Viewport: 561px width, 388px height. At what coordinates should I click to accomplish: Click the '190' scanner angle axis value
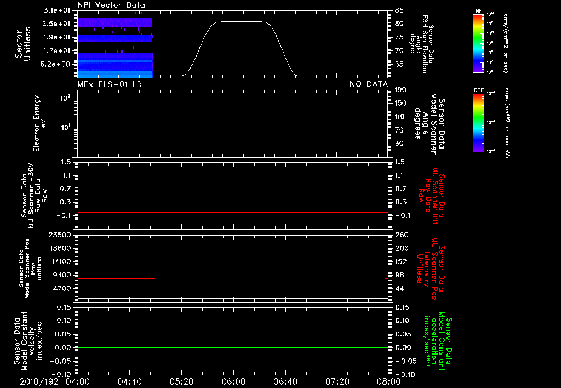(400, 89)
